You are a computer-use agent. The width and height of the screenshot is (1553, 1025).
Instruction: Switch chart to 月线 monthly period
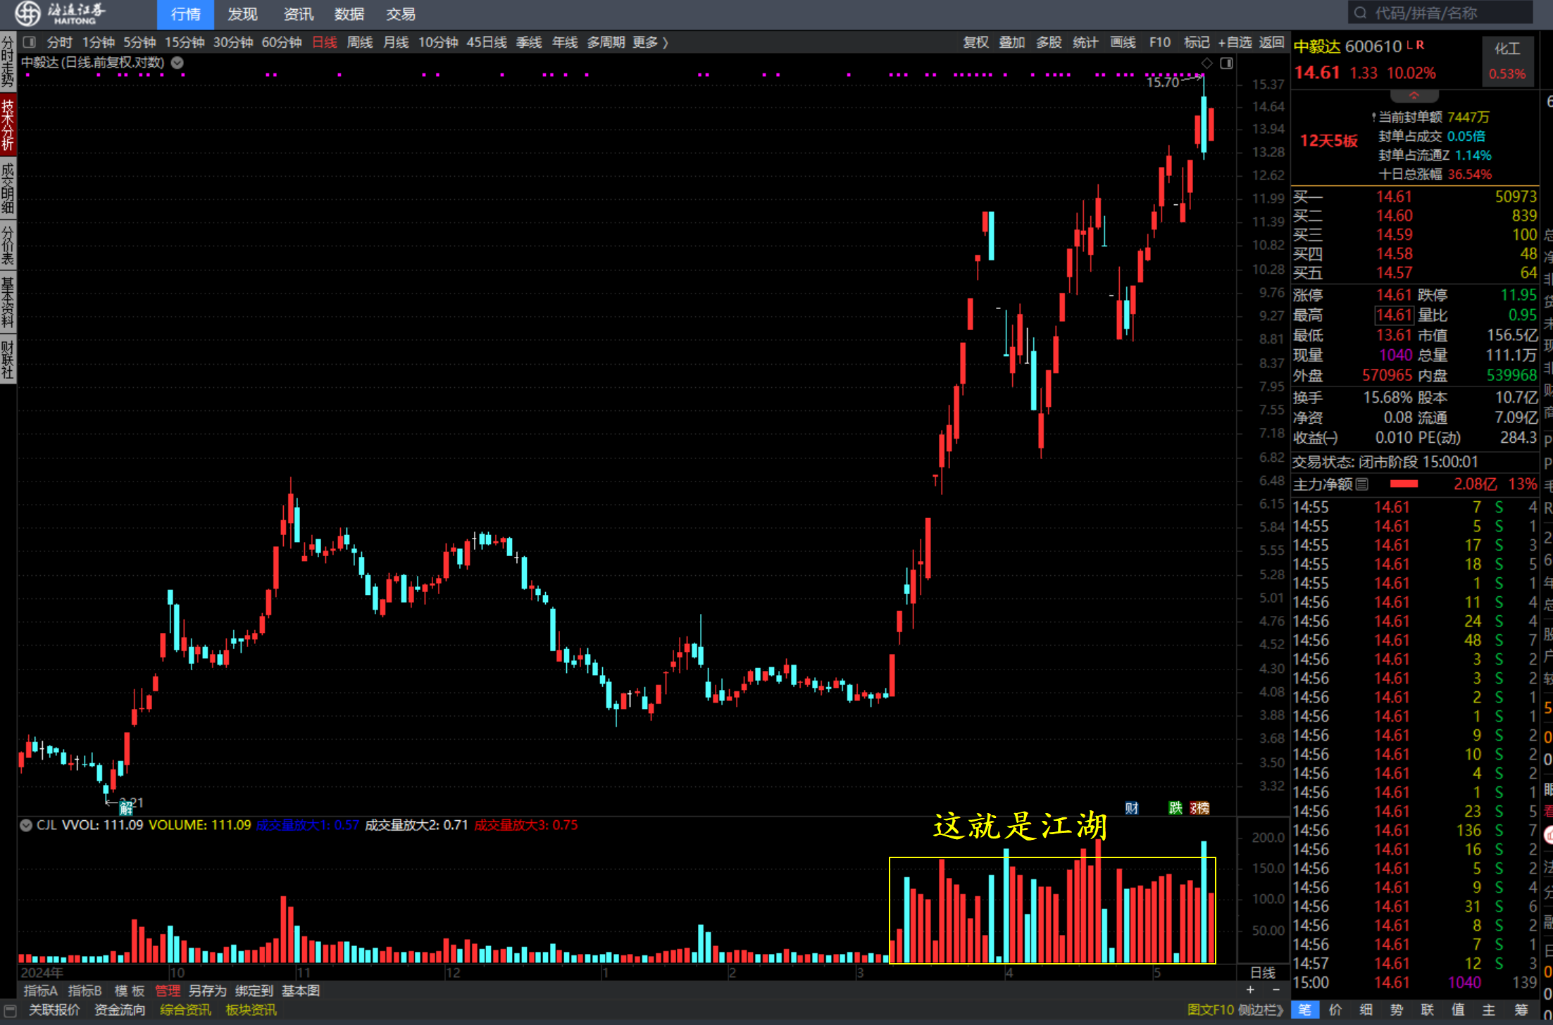click(x=396, y=42)
